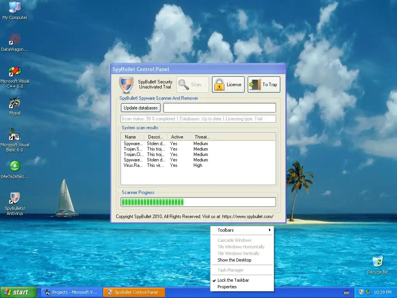The image size is (397, 298).
Task: Select SpyBullets! Antivirus desktop shortcut
Action: 15,204
